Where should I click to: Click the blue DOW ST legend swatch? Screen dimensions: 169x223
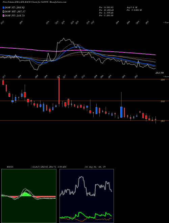pyautogui.click(x=4, y=7)
